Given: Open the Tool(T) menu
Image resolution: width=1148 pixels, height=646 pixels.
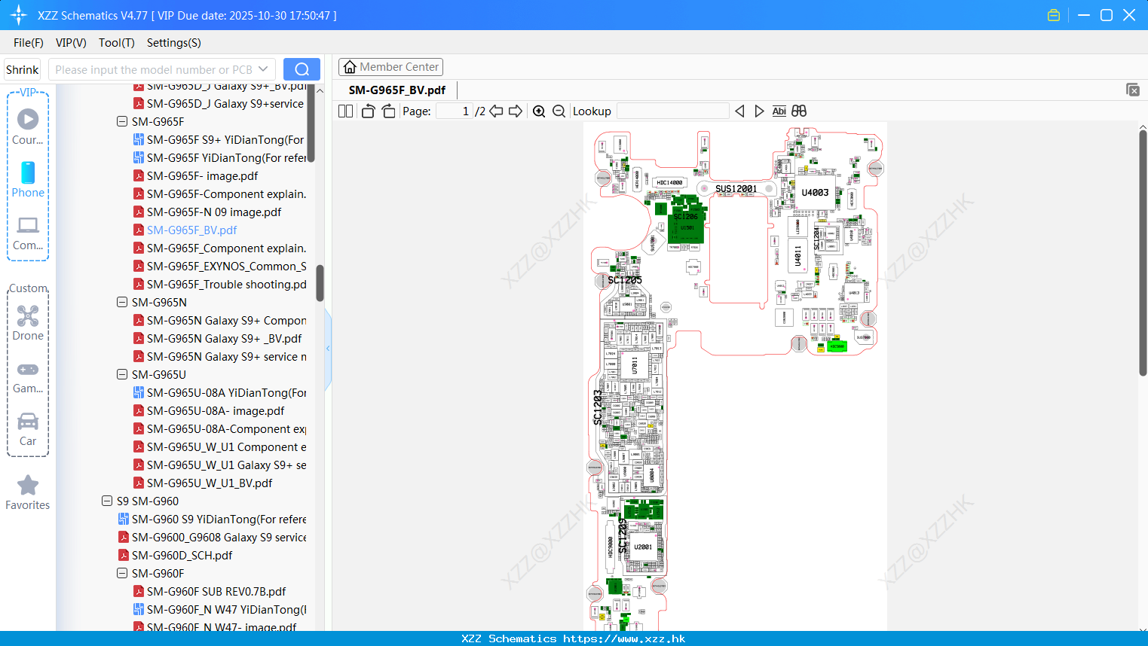Looking at the screenshot, I should coord(117,43).
